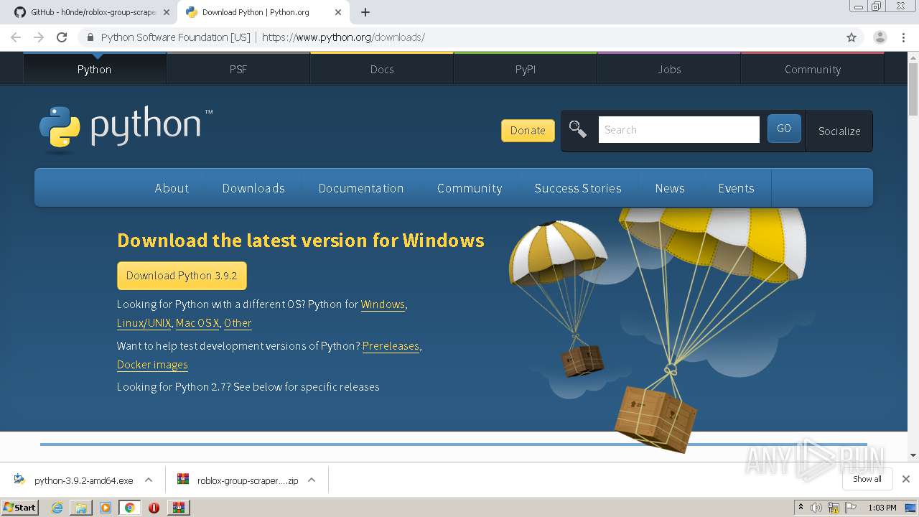Screen dimensions: 919x517
Task: Click the magnifying glass search icon
Action: pos(577,129)
